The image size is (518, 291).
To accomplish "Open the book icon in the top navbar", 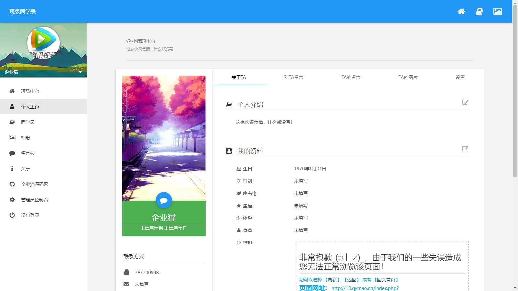I will (479, 11).
